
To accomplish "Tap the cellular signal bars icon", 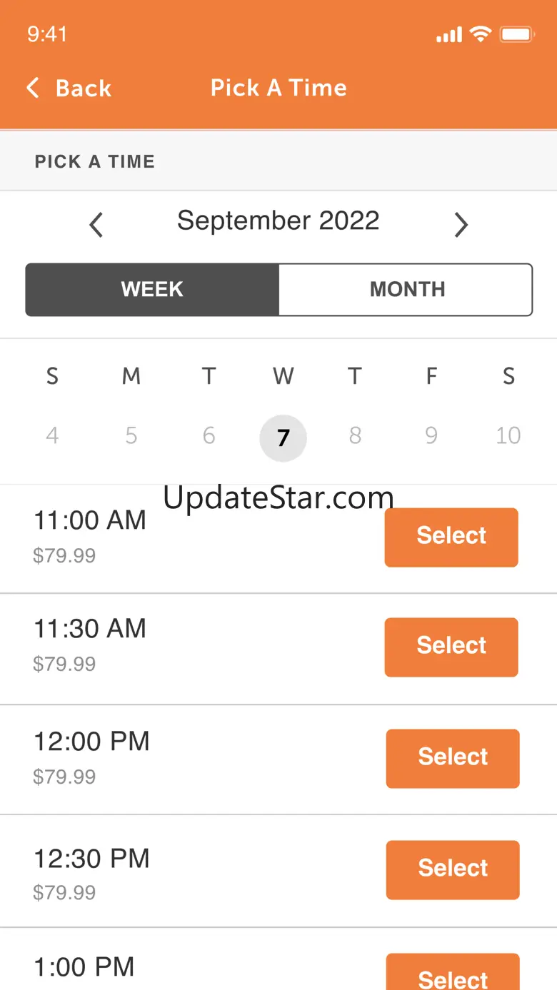I will point(449,35).
